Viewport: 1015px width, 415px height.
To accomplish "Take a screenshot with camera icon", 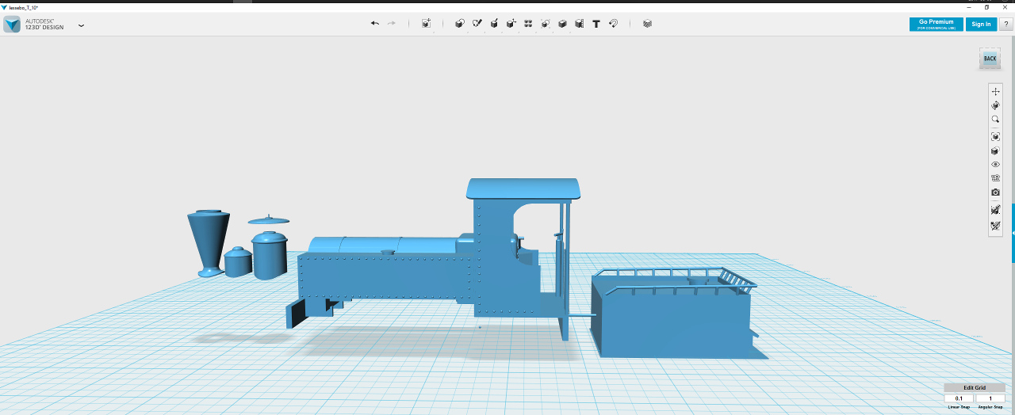I will click(x=996, y=192).
